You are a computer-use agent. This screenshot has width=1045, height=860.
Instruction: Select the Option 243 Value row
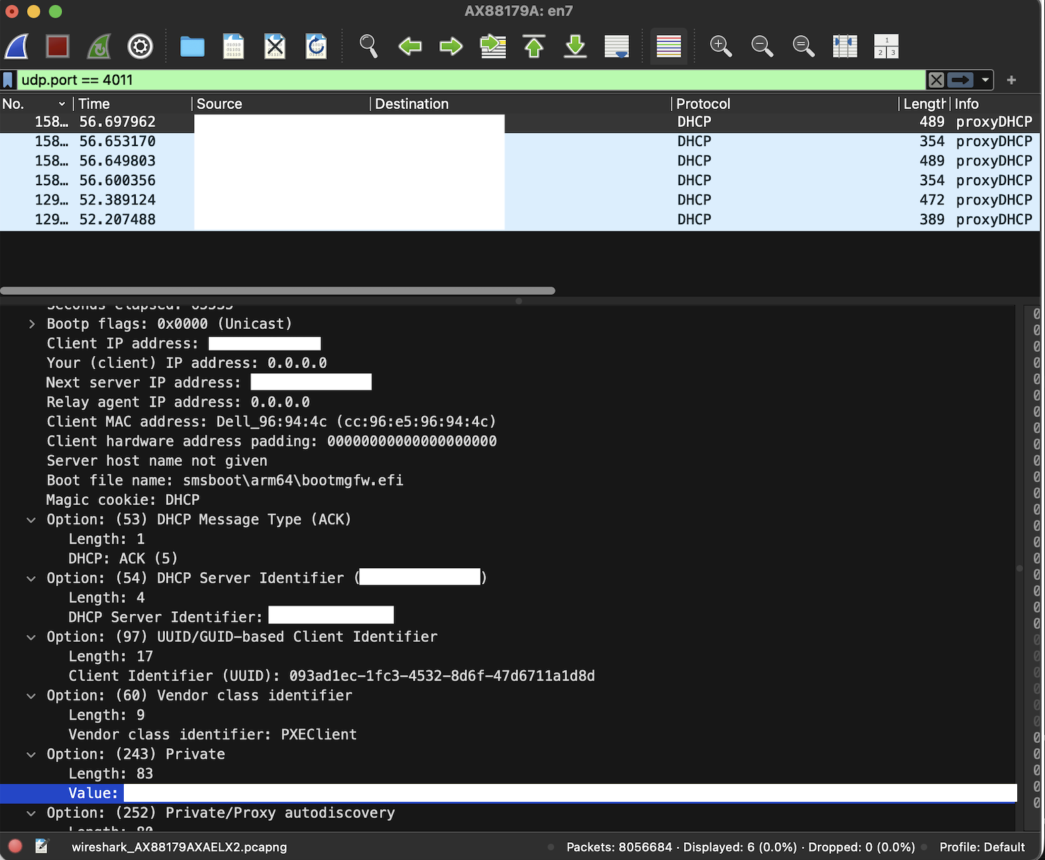pyautogui.click(x=508, y=793)
